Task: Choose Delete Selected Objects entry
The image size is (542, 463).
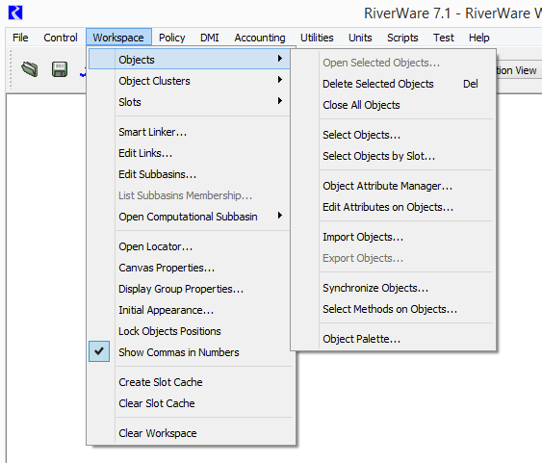Action: 394,84
